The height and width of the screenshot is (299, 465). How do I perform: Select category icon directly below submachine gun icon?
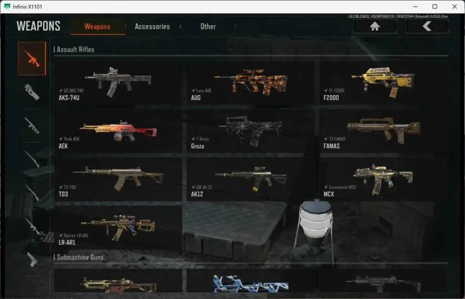[x=32, y=125]
